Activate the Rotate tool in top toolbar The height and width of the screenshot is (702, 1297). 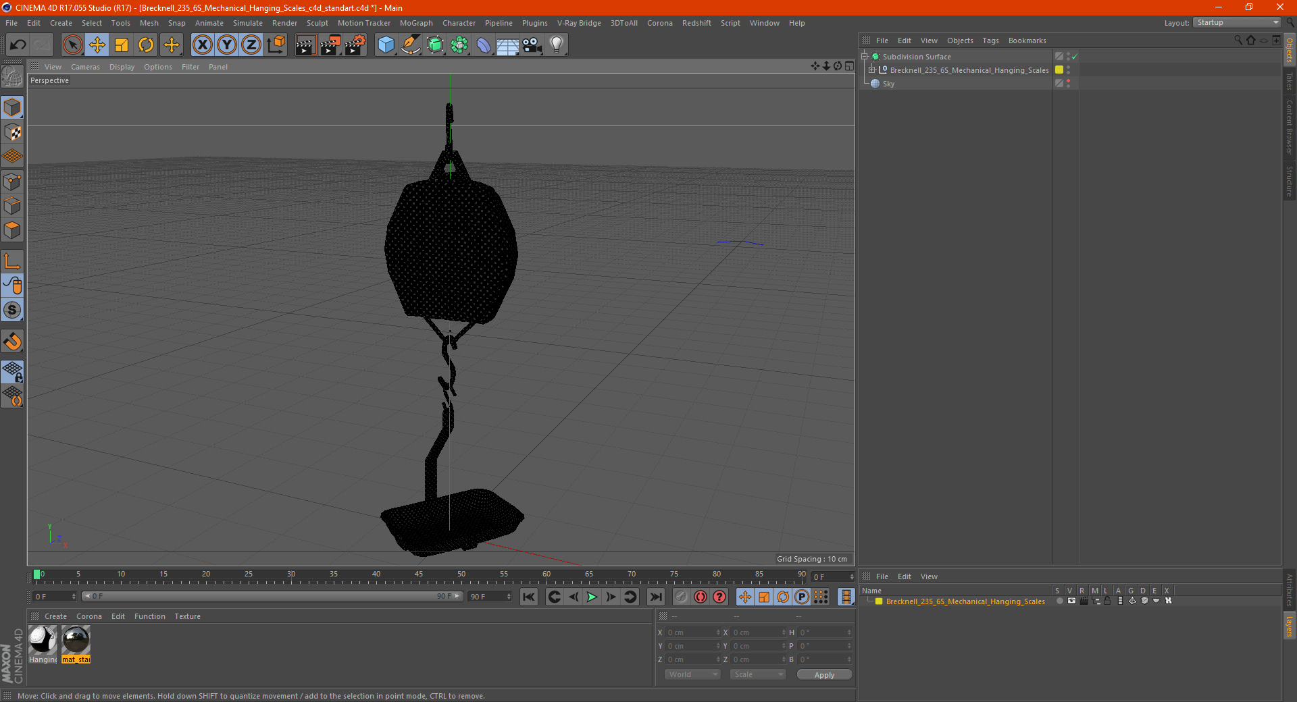pyautogui.click(x=146, y=45)
